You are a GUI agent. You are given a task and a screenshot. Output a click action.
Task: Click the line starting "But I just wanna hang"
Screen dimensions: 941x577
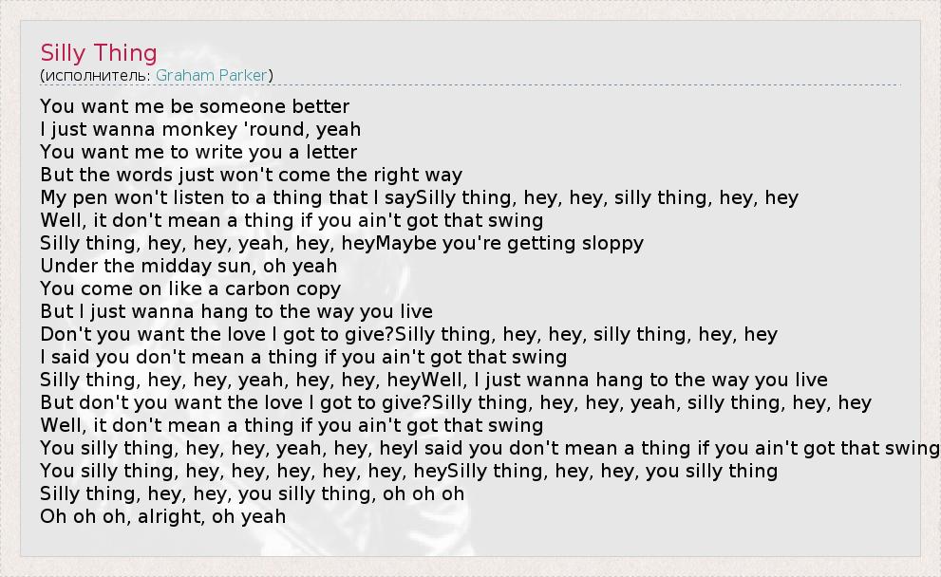pos(236,311)
